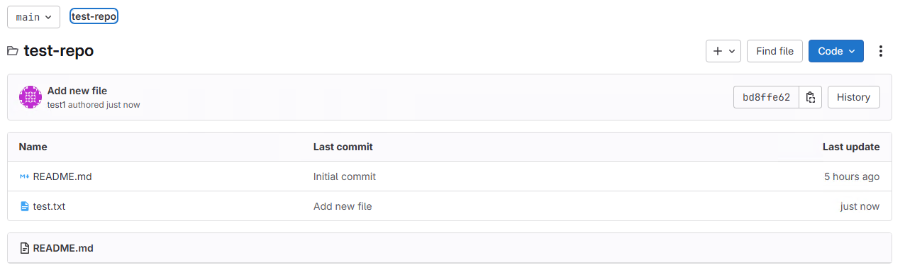Copy commit SHA with clipboard icon
This screenshot has height=275, width=905.
point(811,97)
